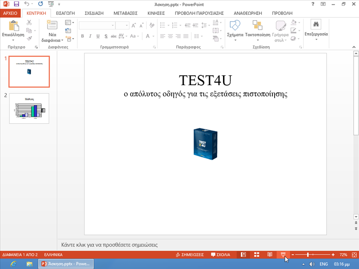
Task: Collapse the ribbon with the chevron
Action: pos(354,47)
